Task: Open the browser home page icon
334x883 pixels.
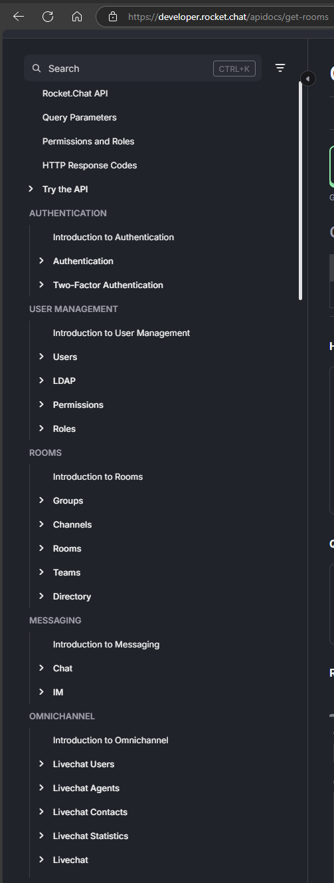Action: (x=77, y=17)
